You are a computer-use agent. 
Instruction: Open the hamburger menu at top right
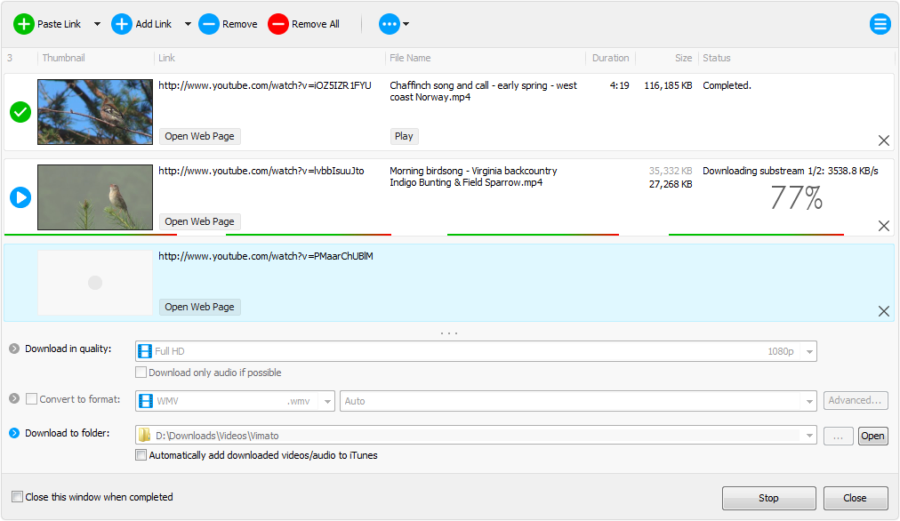[880, 24]
